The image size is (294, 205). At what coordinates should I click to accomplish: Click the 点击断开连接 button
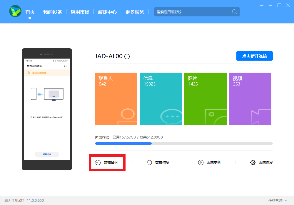click(254, 56)
